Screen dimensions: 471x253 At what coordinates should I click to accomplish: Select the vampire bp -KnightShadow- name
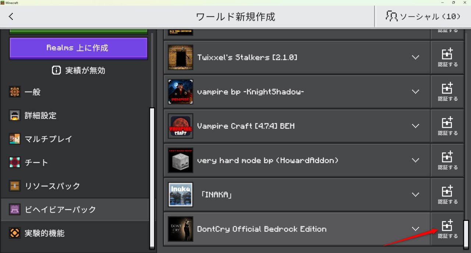point(251,92)
